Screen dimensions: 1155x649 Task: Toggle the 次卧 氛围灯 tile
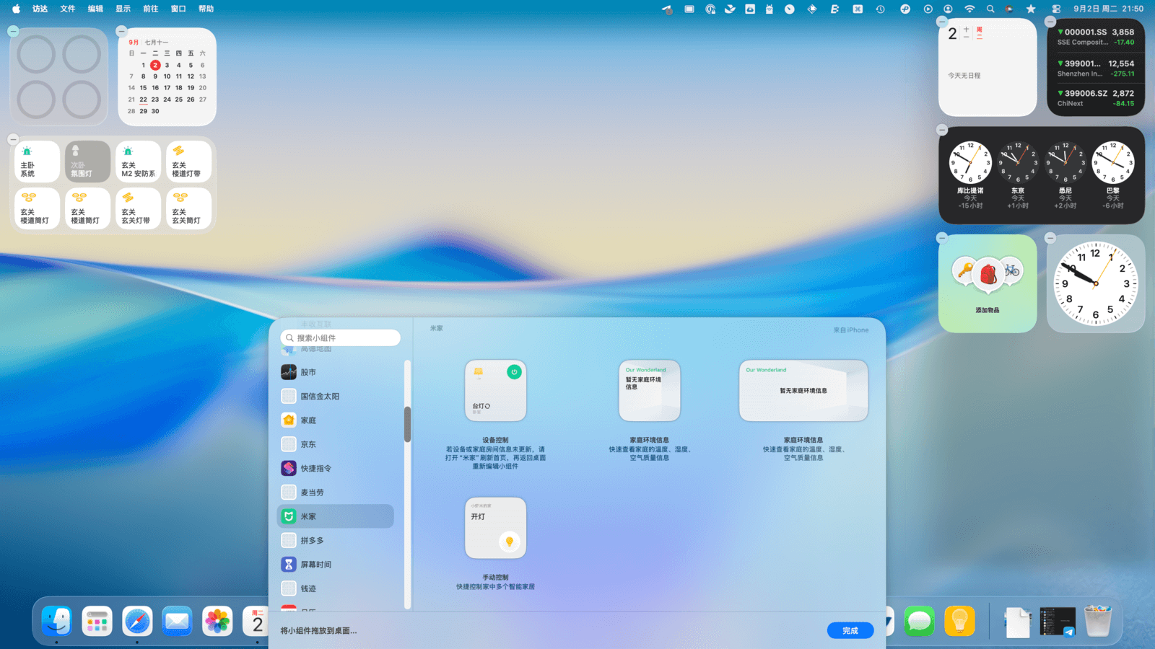87,162
